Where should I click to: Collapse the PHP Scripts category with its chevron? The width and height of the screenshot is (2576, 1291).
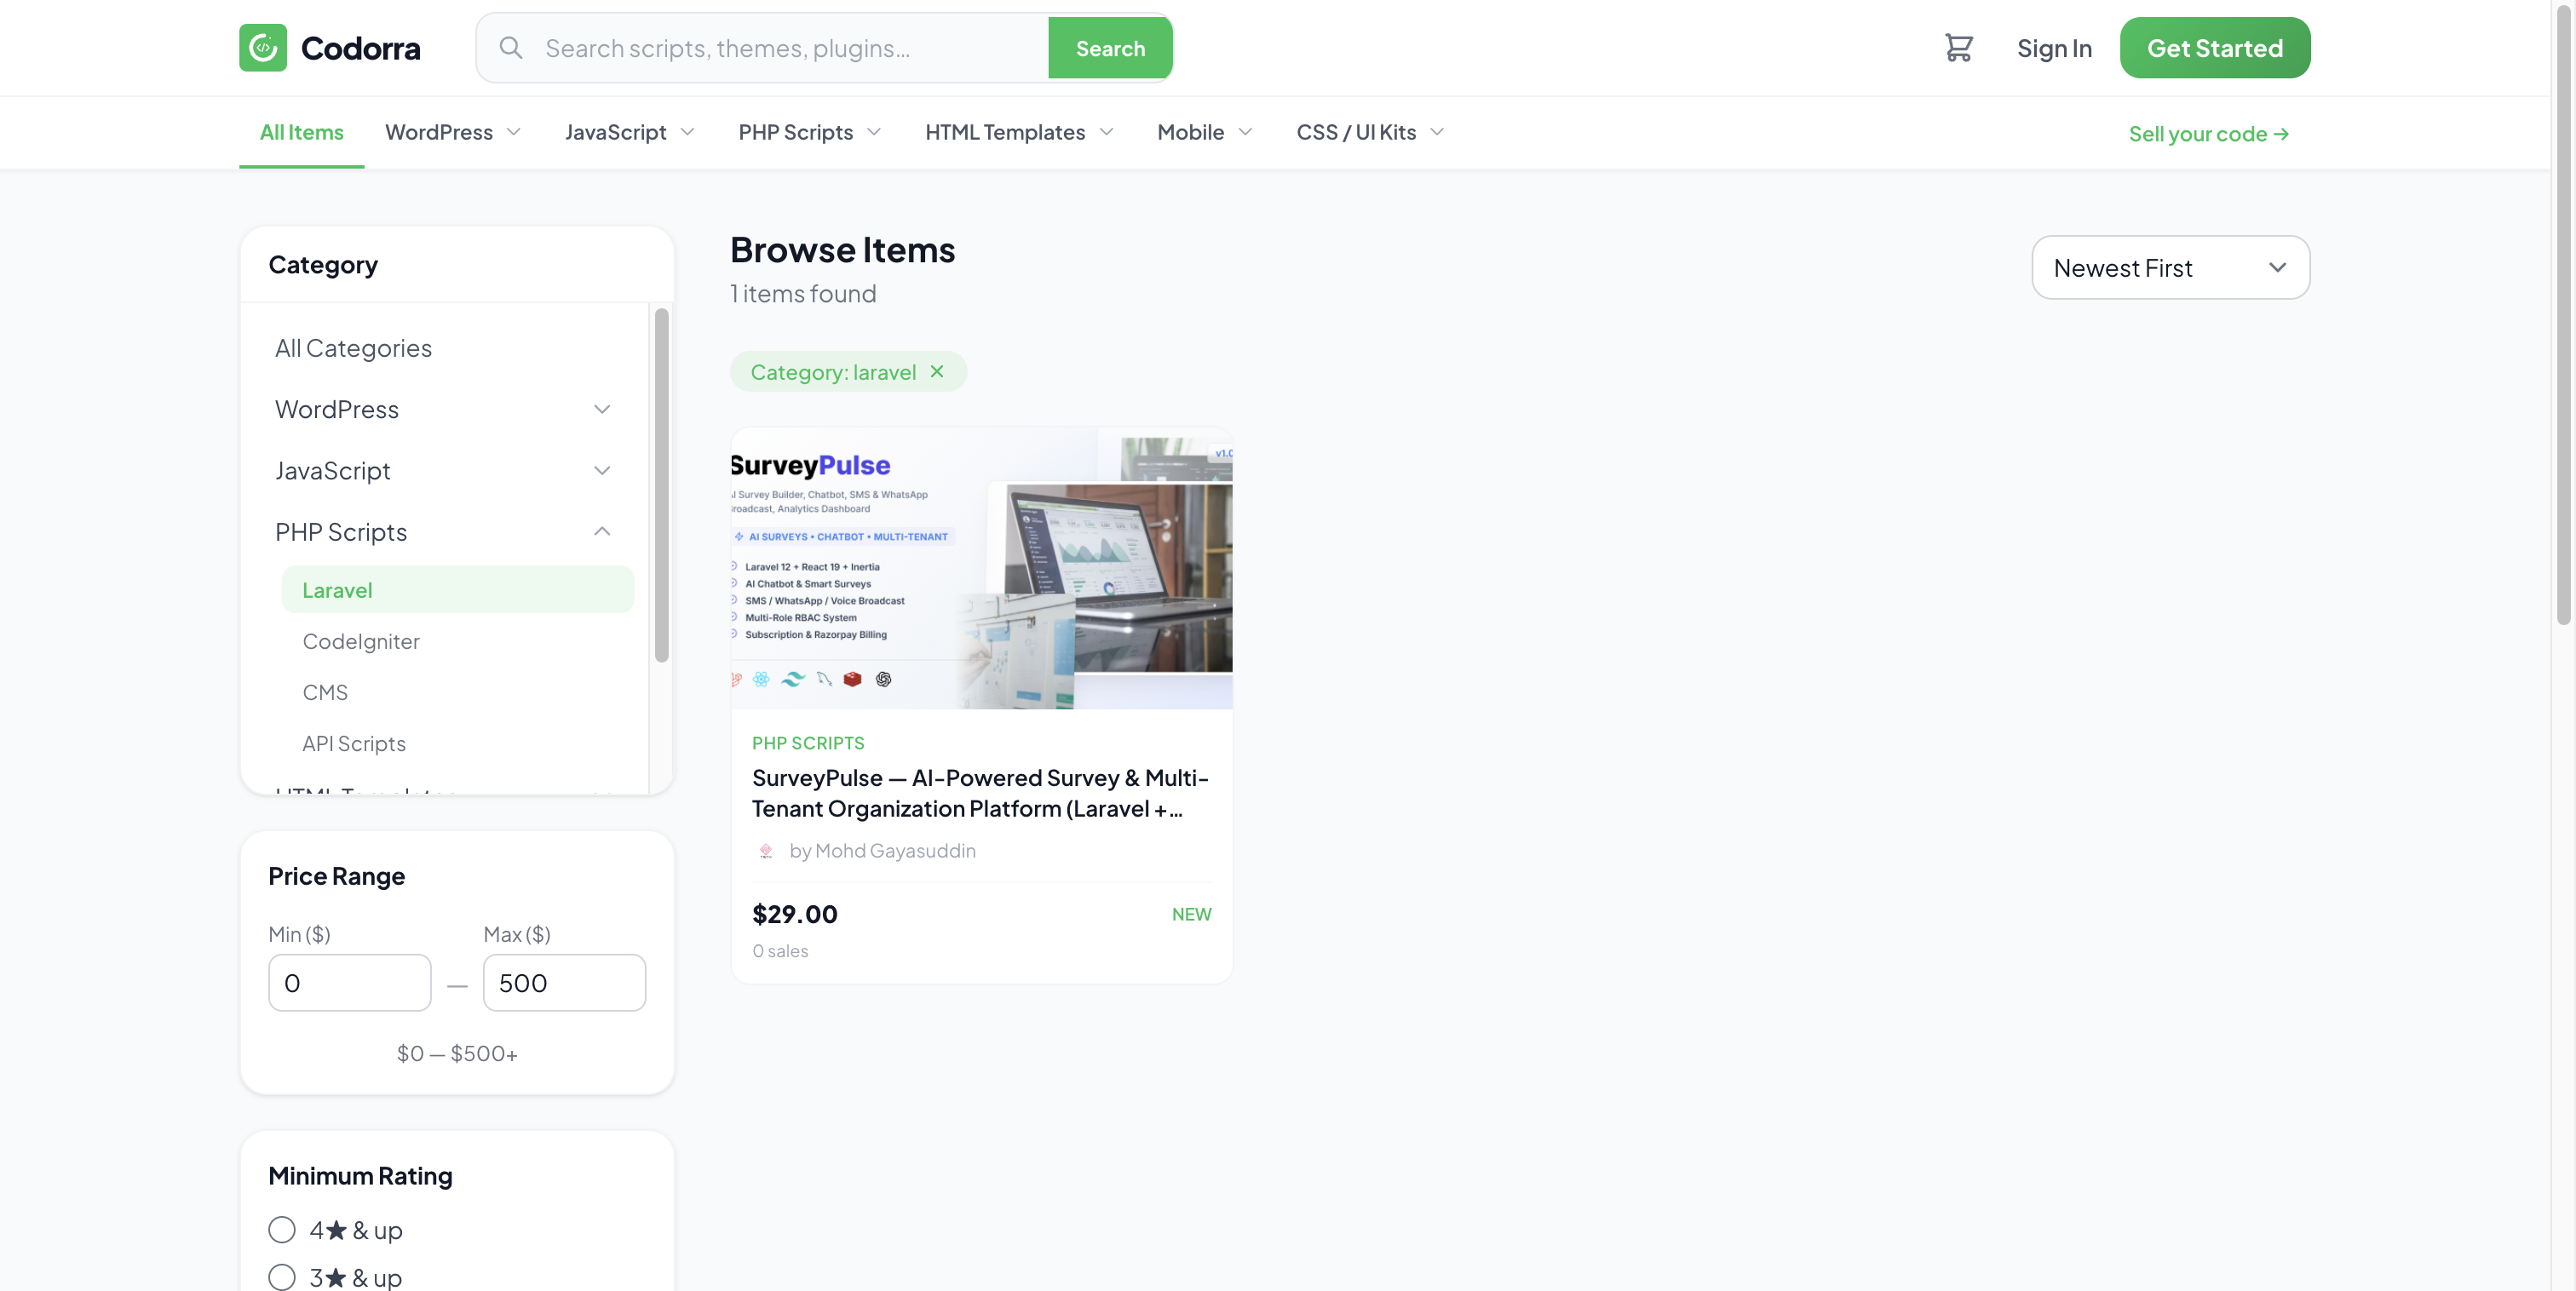point(602,531)
